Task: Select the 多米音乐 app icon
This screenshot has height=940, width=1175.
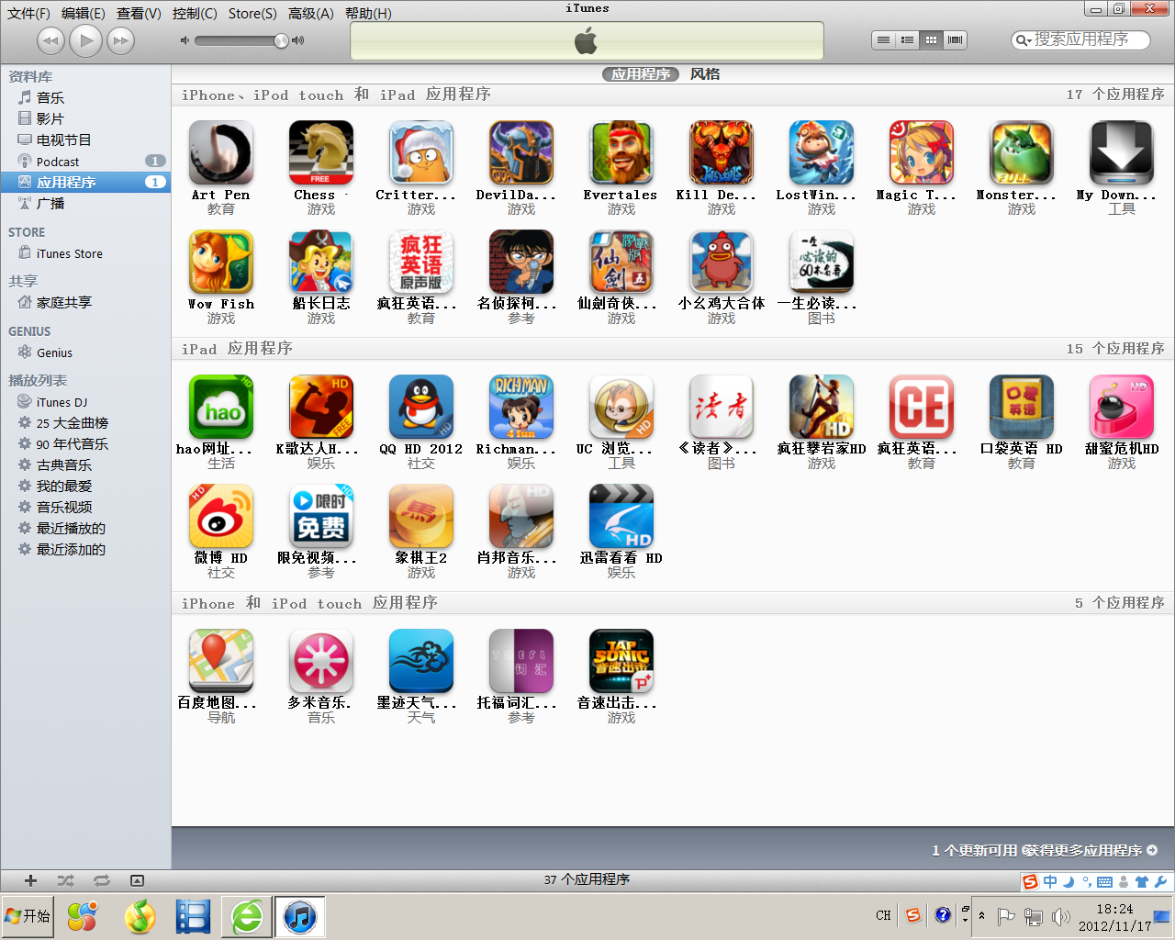Action: [320, 661]
